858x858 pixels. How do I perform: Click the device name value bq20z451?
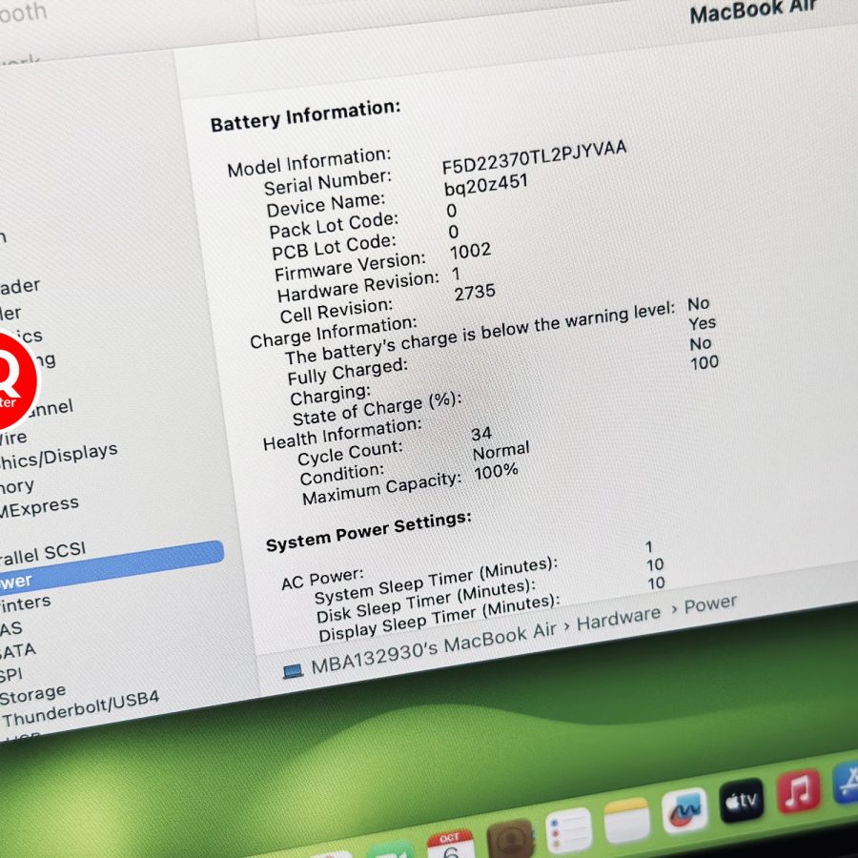[486, 186]
